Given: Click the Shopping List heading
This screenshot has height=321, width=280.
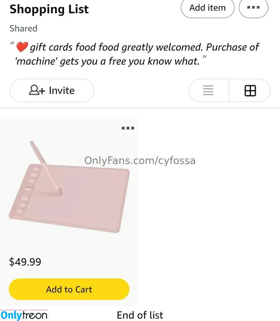Looking at the screenshot, I should tap(49, 9).
